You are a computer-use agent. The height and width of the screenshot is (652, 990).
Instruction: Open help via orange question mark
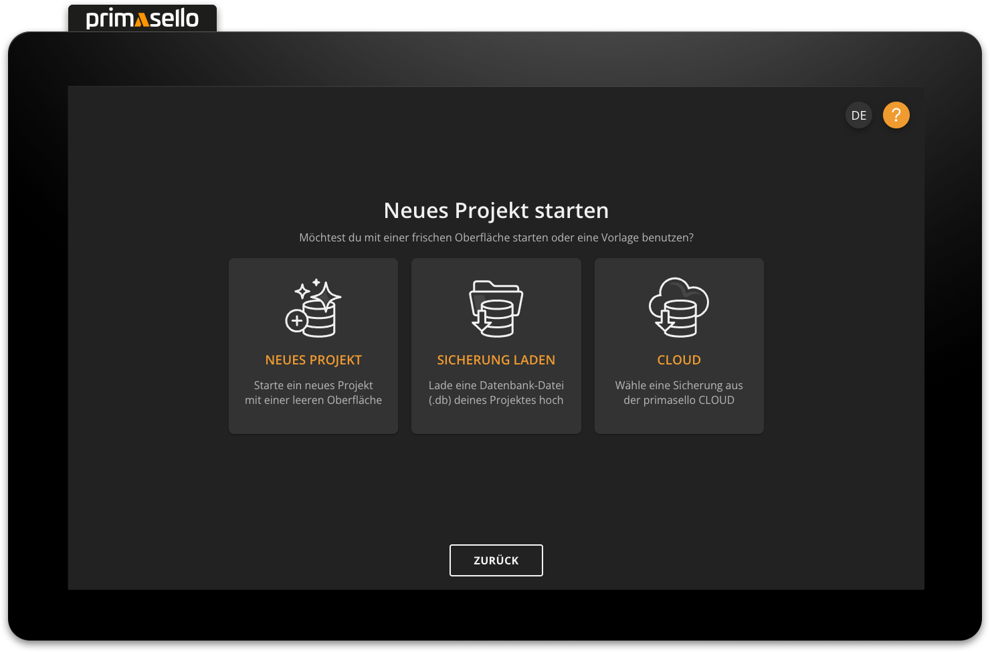click(x=896, y=115)
